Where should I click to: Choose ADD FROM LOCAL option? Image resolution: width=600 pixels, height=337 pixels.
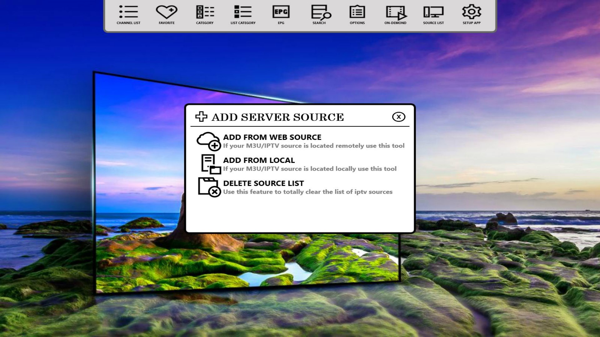point(259,160)
